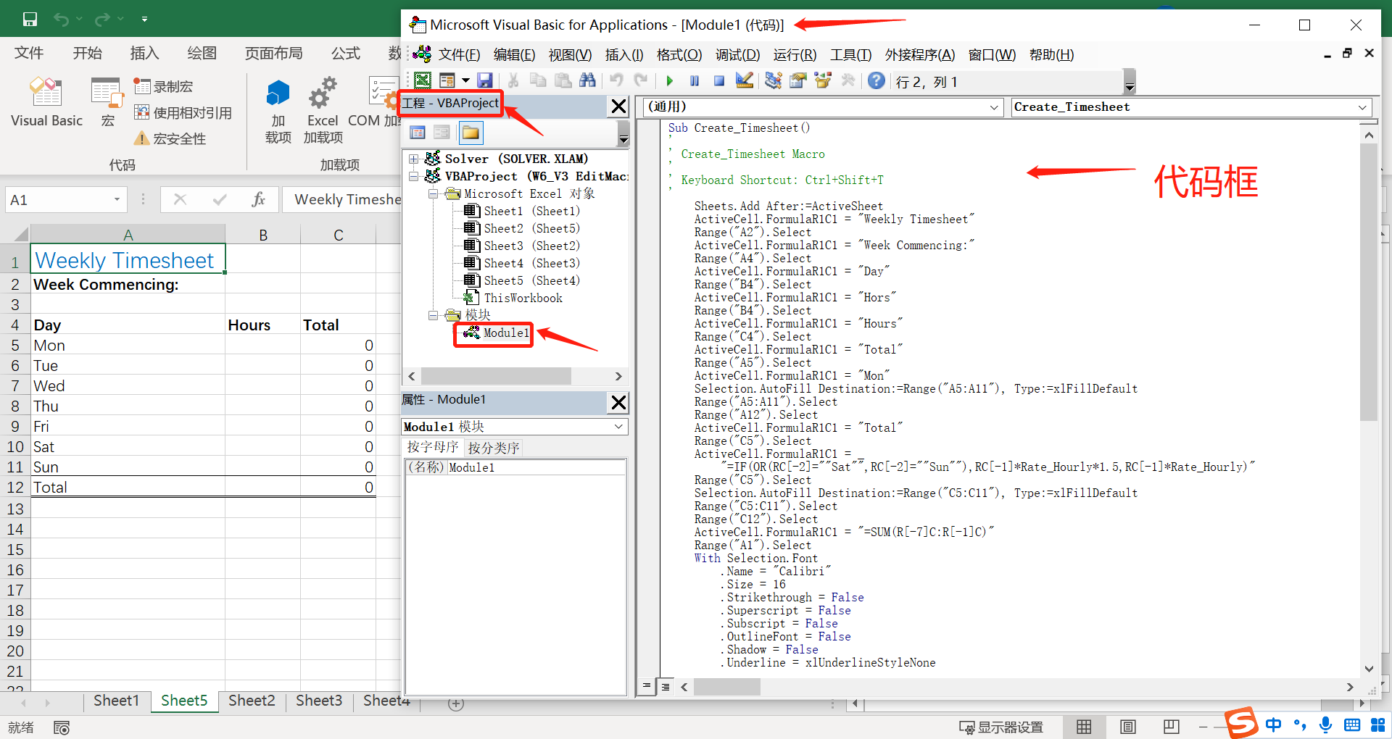Viewport: 1392px width, 739px height.
Task: Collapse the Microsoft Excel 对象 folder
Action: 433,193
